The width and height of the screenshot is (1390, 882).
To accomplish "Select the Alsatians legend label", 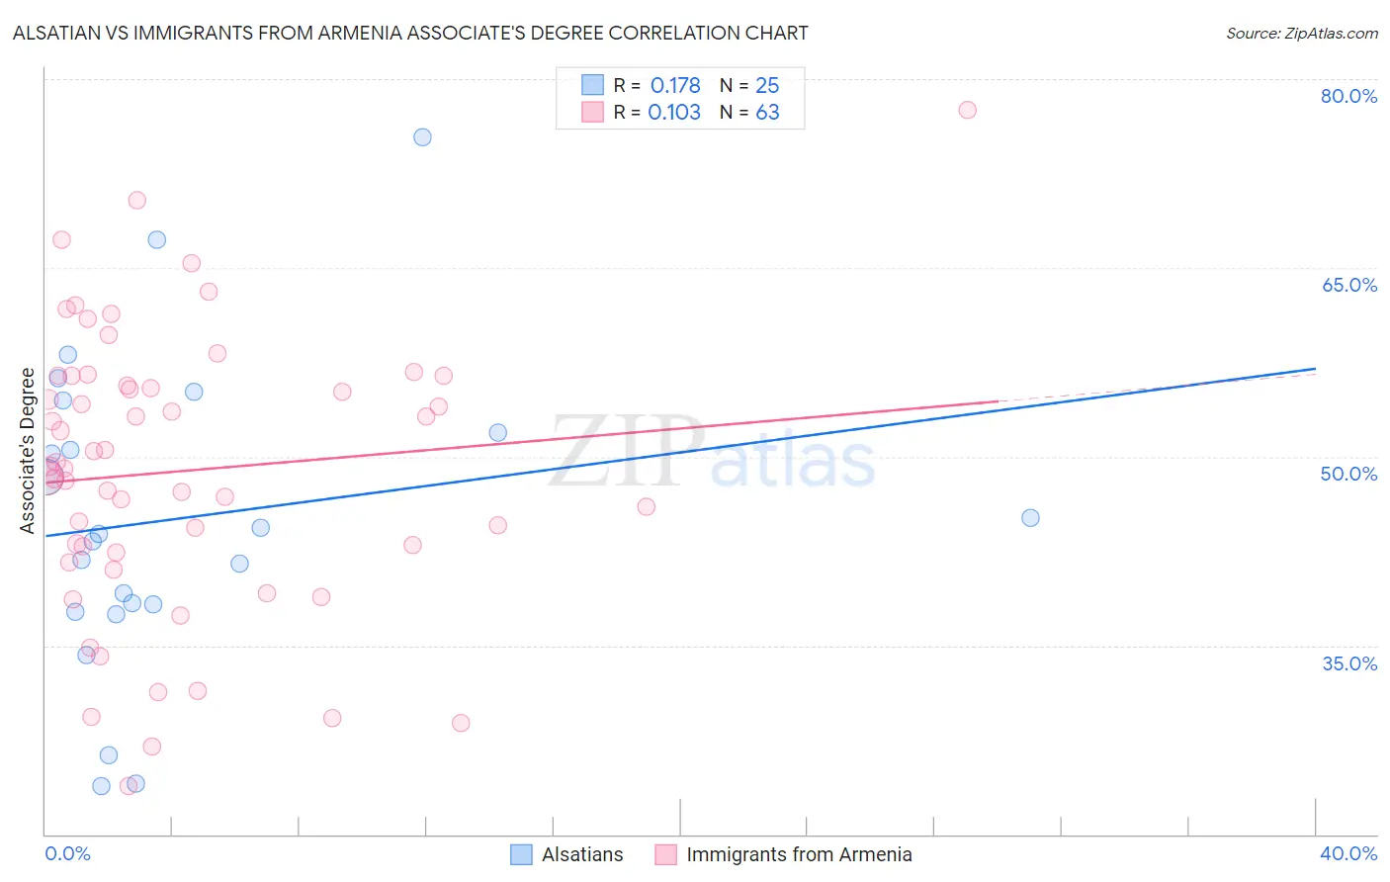I will 582,854.
